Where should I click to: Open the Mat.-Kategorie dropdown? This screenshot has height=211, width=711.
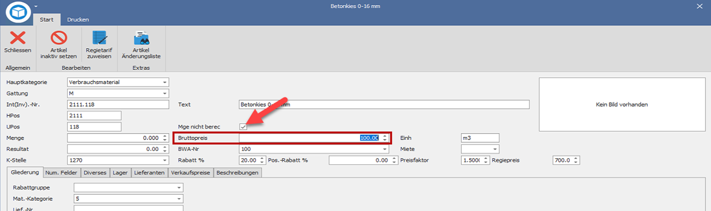point(179,198)
